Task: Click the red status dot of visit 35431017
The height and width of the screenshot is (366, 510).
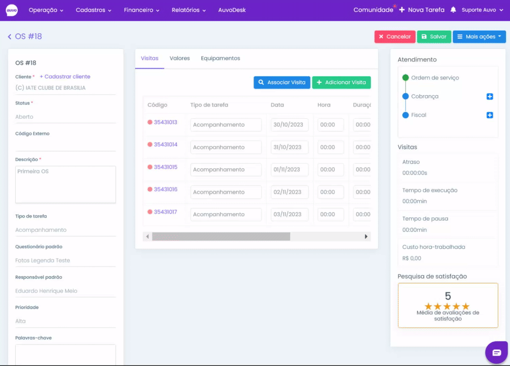Action: pyautogui.click(x=149, y=212)
